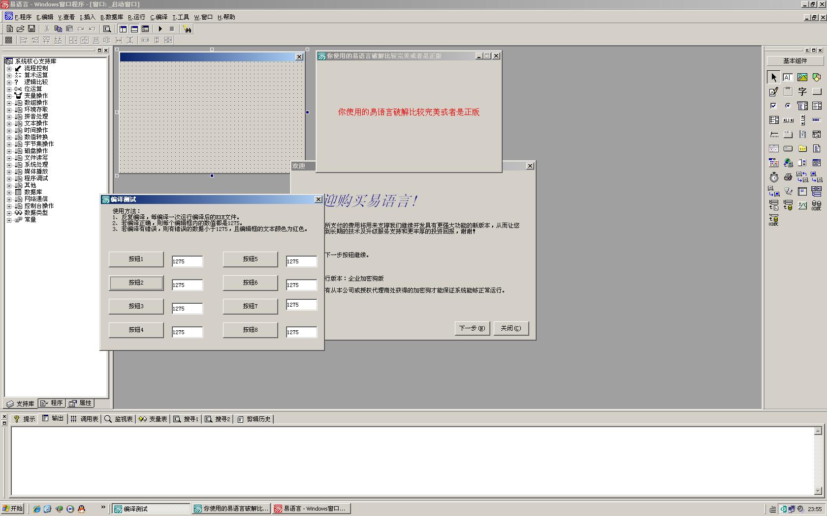Click the output pane scrollbar down arrow
The image size is (827, 516).
818,491
